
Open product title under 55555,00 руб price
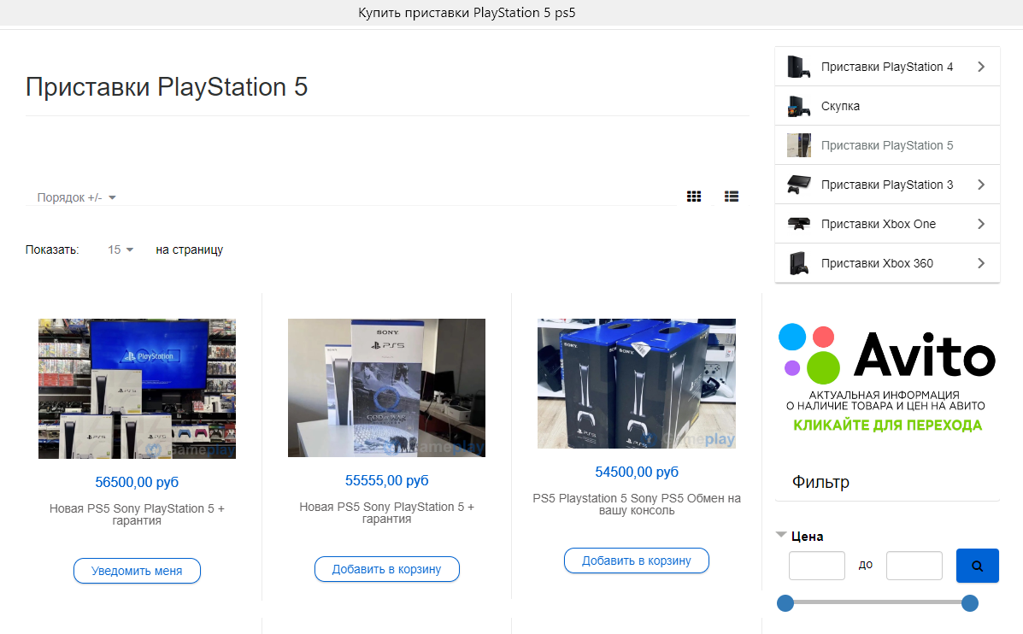[387, 512]
